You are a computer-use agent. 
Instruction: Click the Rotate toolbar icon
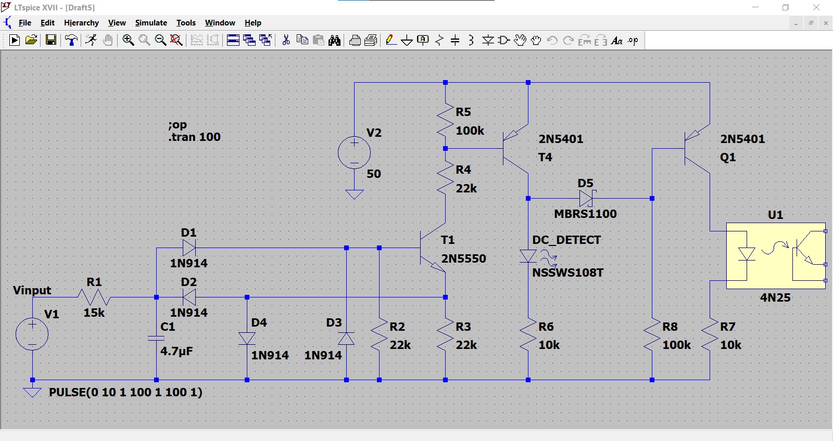pos(585,40)
